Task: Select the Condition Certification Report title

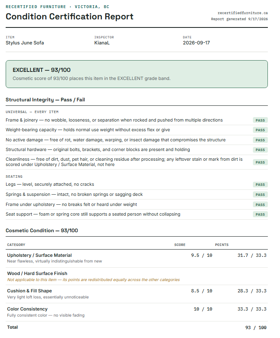Action: click(x=69, y=17)
